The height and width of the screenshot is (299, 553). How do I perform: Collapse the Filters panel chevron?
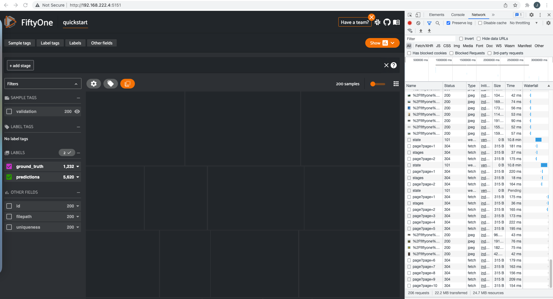[76, 84]
